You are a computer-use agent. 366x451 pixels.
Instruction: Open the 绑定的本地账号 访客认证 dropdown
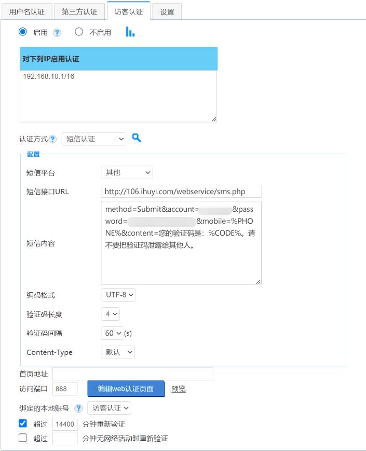click(x=110, y=408)
